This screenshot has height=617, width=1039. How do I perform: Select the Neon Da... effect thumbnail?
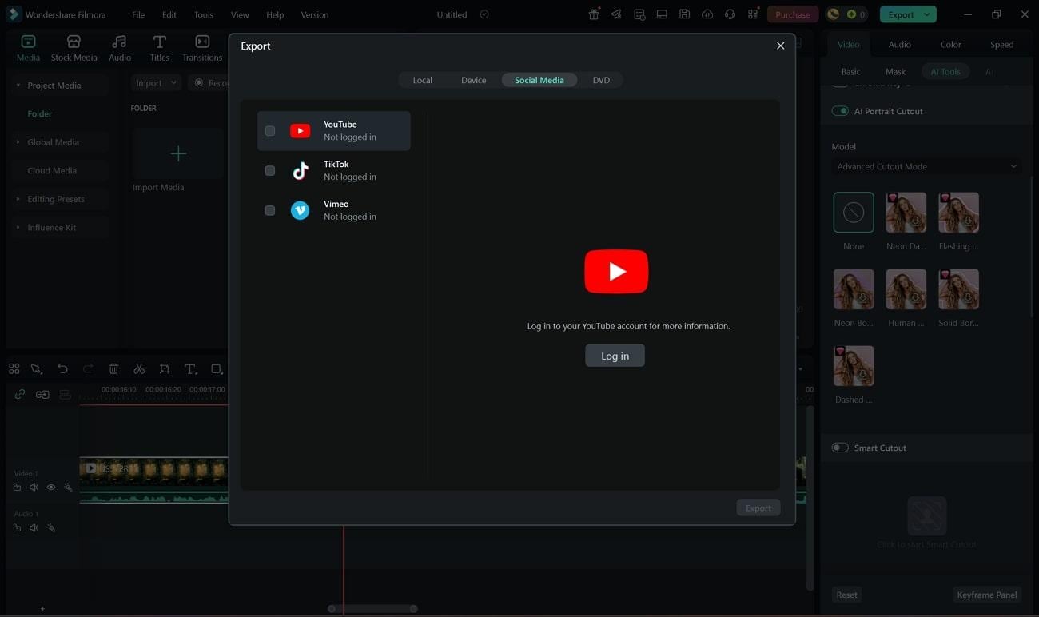(x=906, y=213)
